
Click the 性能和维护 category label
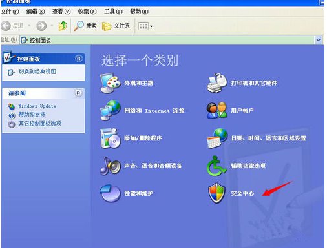[139, 193]
